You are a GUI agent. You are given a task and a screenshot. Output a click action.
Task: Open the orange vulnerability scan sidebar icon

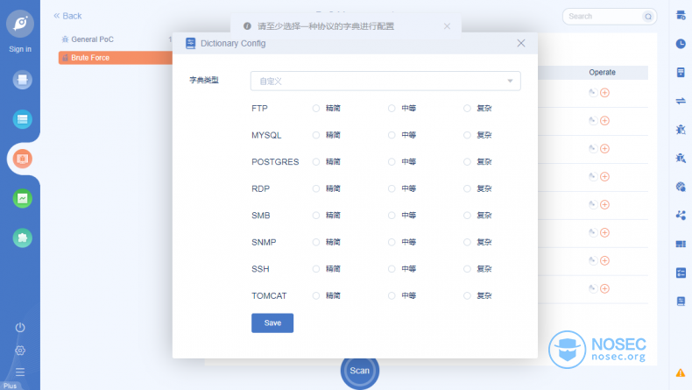(22, 159)
